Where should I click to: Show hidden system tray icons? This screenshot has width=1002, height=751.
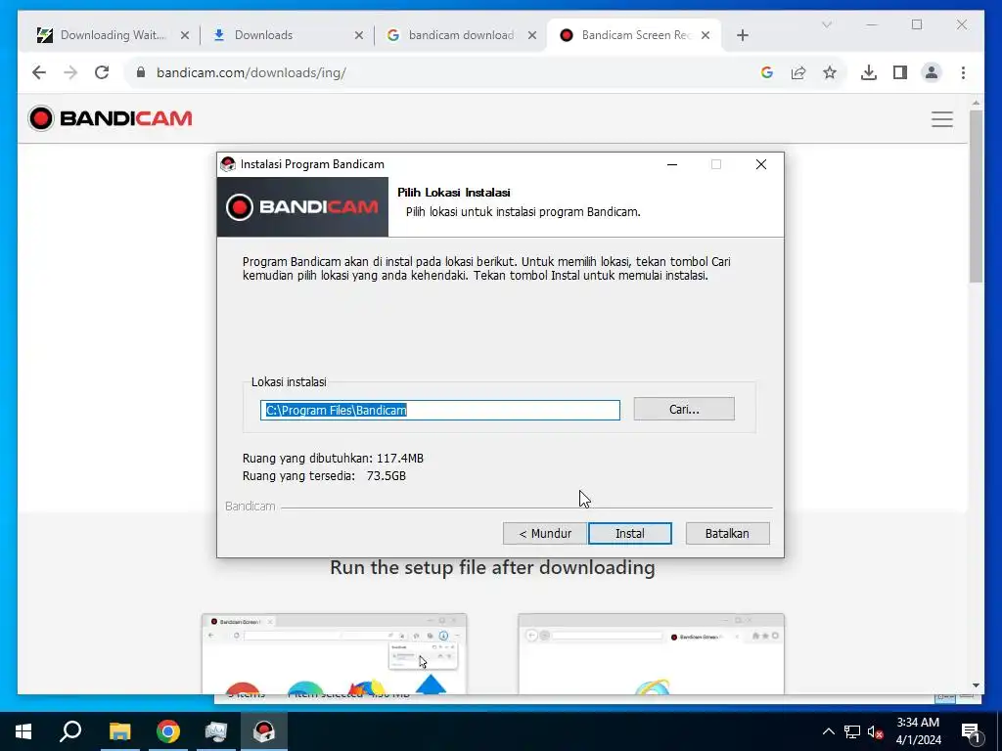click(x=828, y=731)
